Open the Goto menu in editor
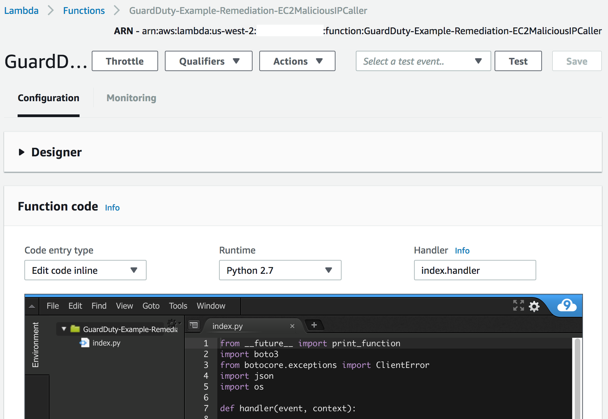608x419 pixels. point(151,306)
